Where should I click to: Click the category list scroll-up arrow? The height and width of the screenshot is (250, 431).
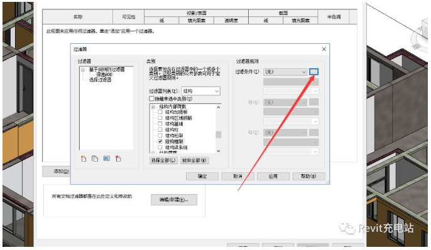pyautogui.click(x=219, y=108)
